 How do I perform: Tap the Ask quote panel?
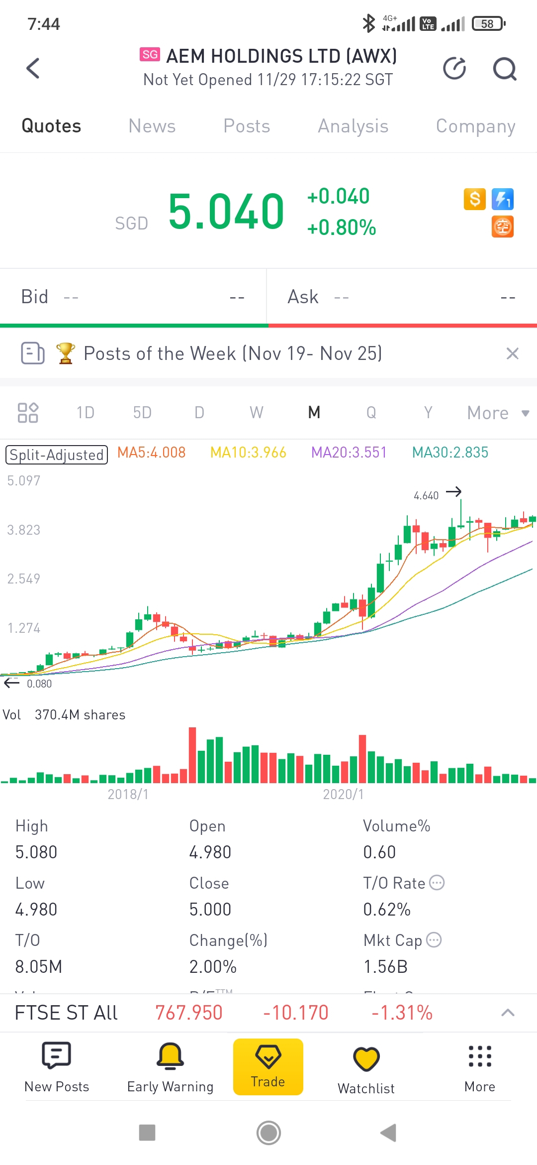[402, 297]
